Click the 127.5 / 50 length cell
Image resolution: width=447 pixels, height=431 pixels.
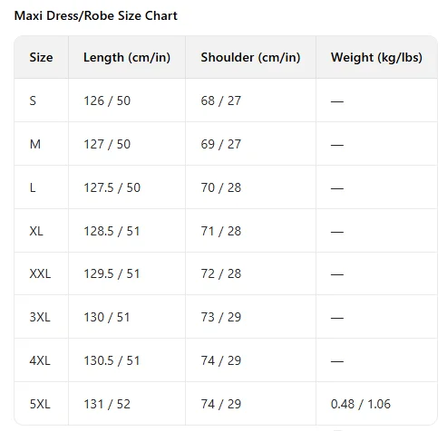pyautogui.click(x=112, y=187)
